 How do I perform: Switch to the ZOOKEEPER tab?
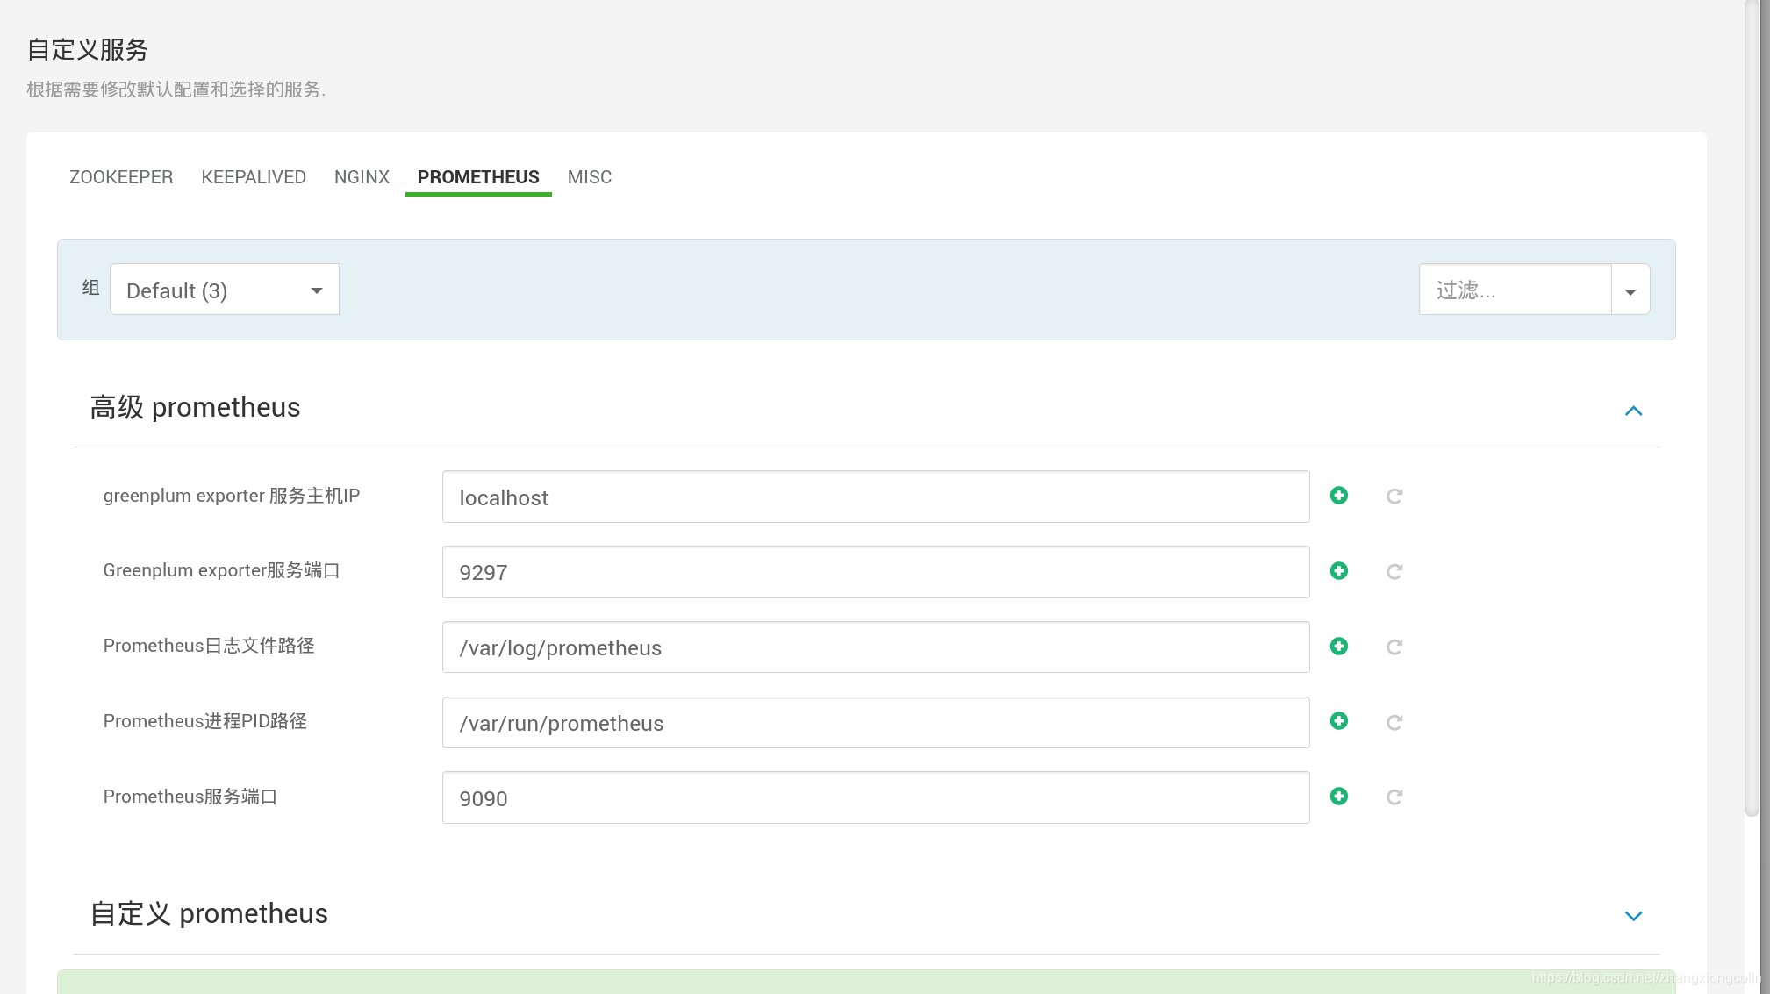[121, 177]
